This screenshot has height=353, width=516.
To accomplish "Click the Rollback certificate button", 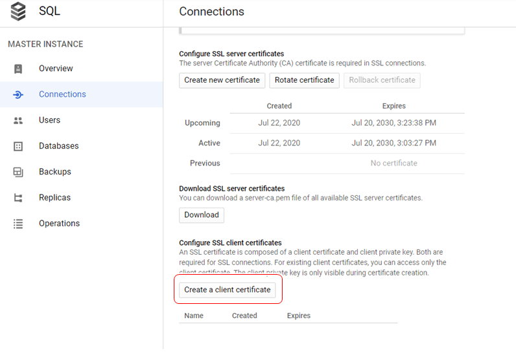I will click(382, 80).
